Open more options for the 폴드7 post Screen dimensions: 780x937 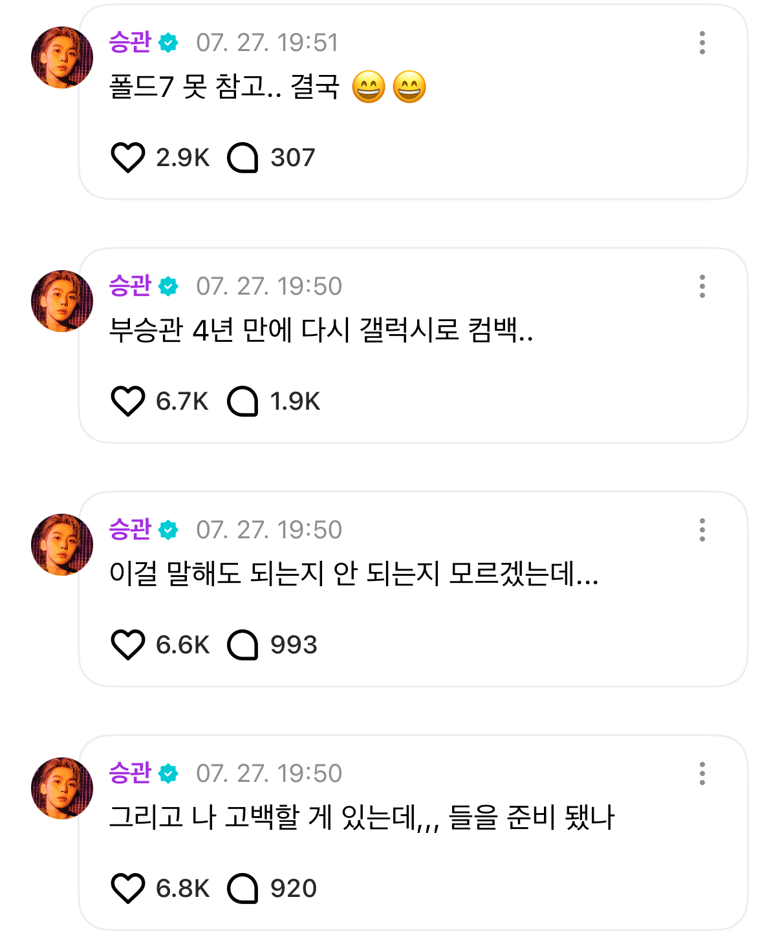pos(702,43)
